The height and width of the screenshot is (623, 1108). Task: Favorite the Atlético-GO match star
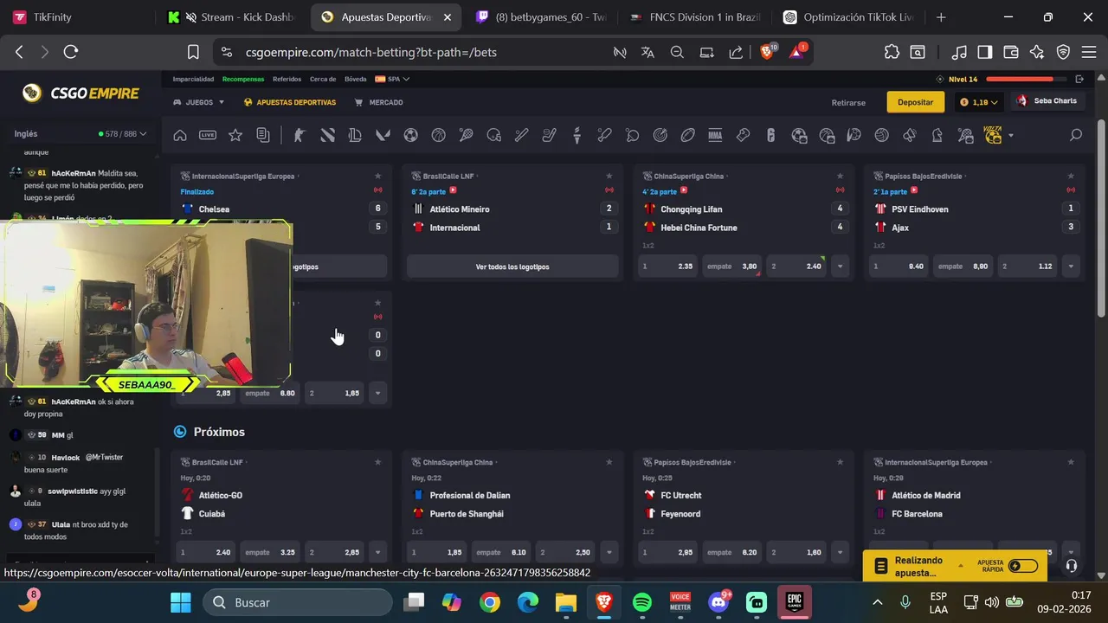(377, 463)
